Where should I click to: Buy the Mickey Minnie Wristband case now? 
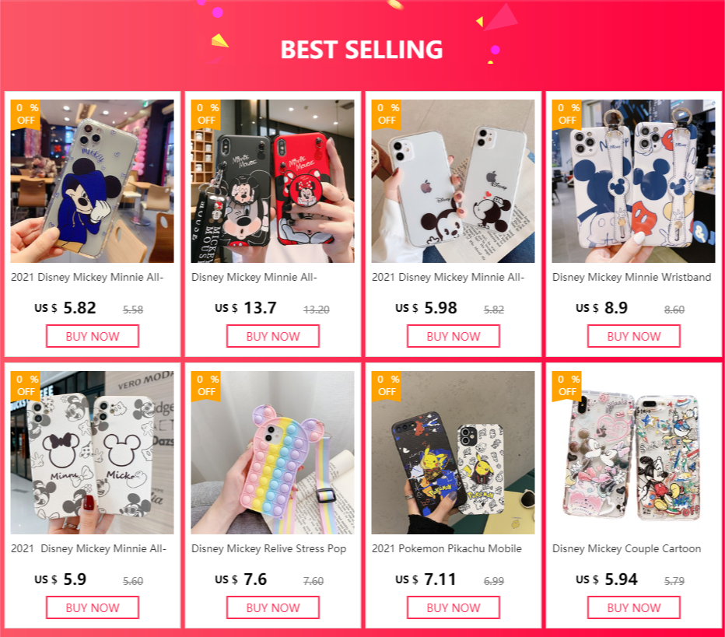(x=633, y=336)
